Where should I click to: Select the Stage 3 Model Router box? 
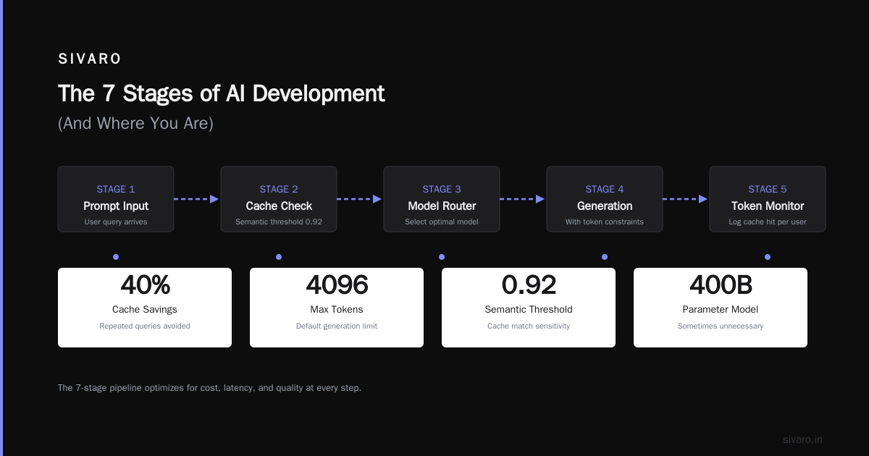point(442,199)
